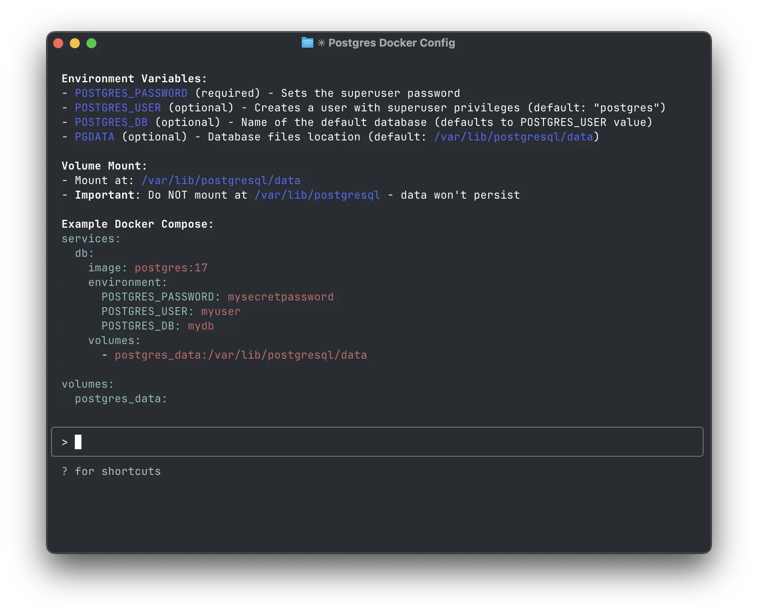Click the Example Docker Compose heading
This screenshot has height=615, width=758.
(137, 224)
